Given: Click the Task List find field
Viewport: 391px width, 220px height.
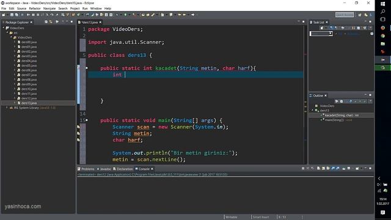Looking at the screenshot, I should (x=321, y=34).
